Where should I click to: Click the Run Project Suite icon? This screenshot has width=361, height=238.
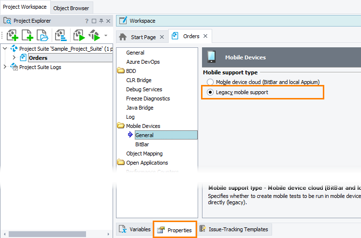coord(94,35)
